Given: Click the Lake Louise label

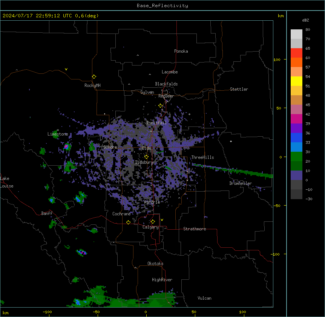Looking at the screenshot, I should click(x=7, y=182).
